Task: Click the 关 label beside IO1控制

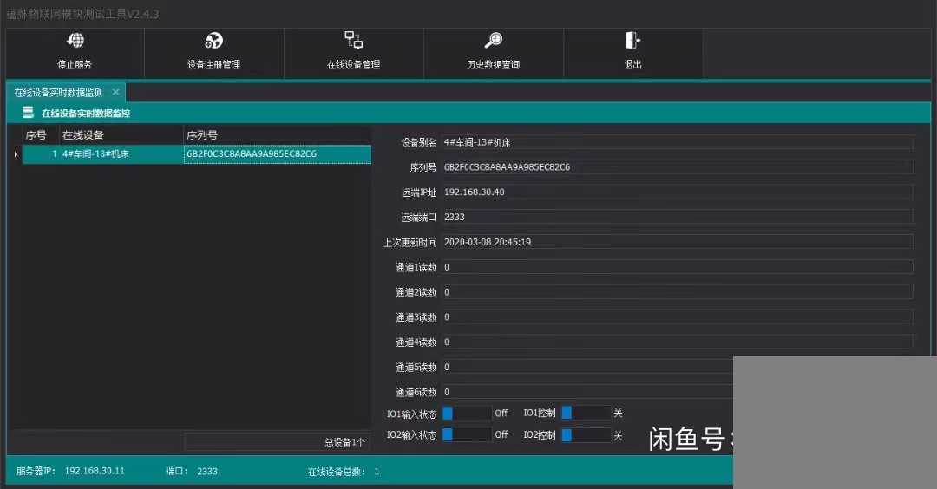Action: click(x=618, y=414)
